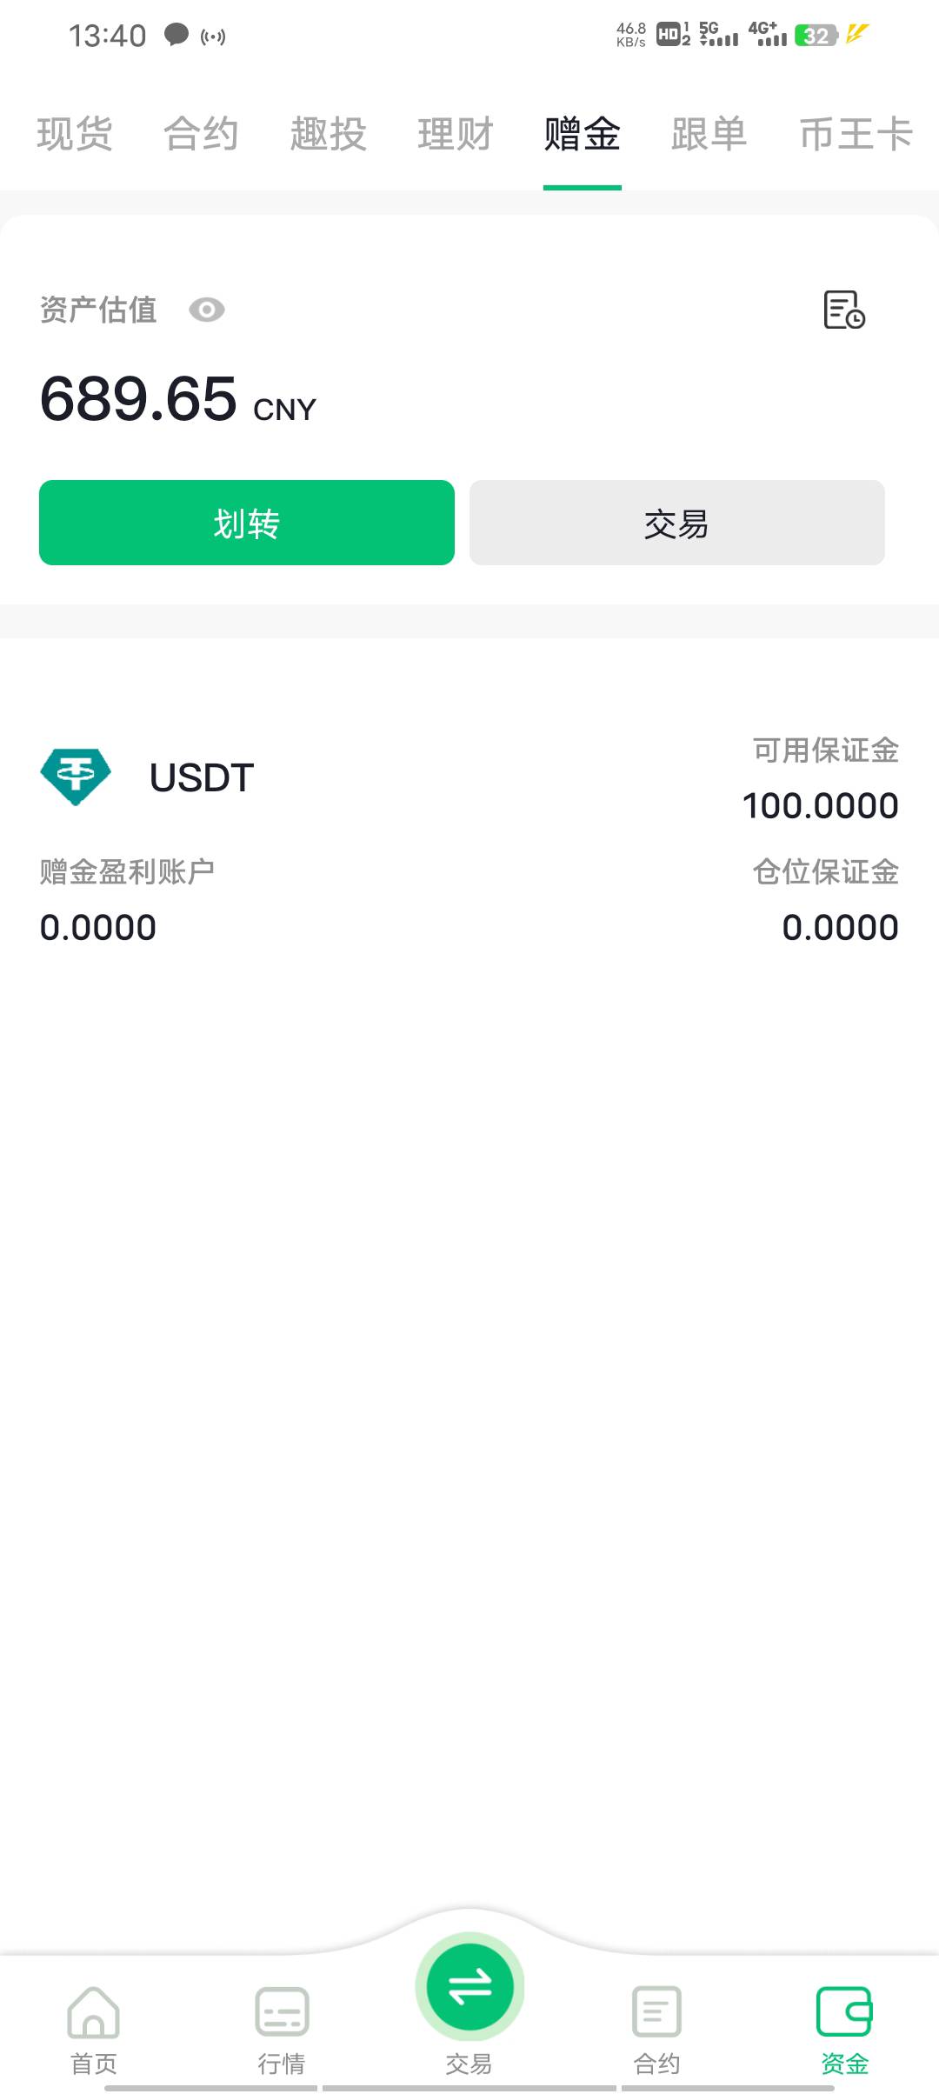Switch to the 现货 tab
This screenshot has width=939, height=2094.
coord(75,135)
